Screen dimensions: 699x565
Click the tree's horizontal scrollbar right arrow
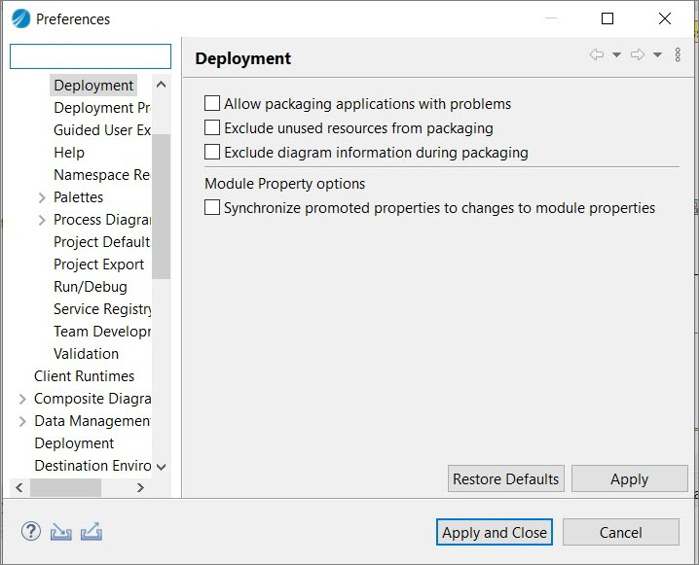point(140,487)
